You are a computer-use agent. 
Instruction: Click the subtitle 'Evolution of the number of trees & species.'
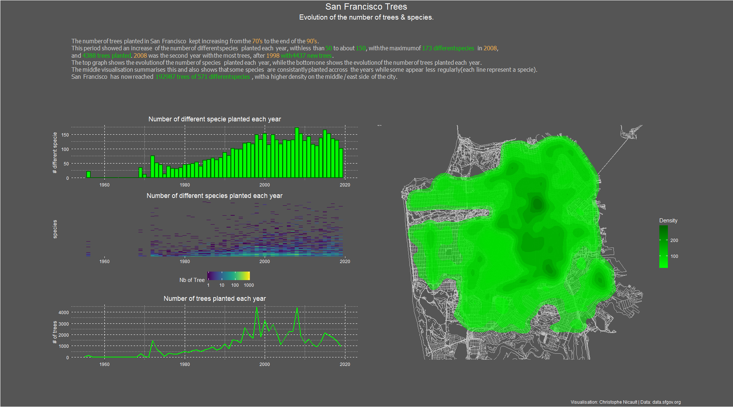[x=366, y=17]
